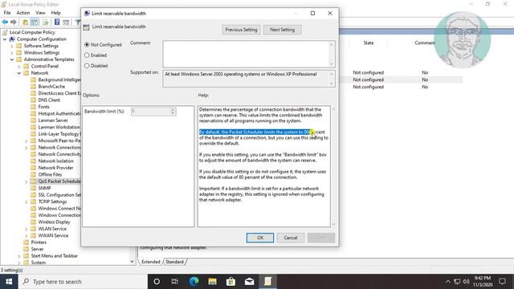Image resolution: width=514 pixels, height=289 pixels.
Task: Select SNMP in the tree
Action: 44,188
